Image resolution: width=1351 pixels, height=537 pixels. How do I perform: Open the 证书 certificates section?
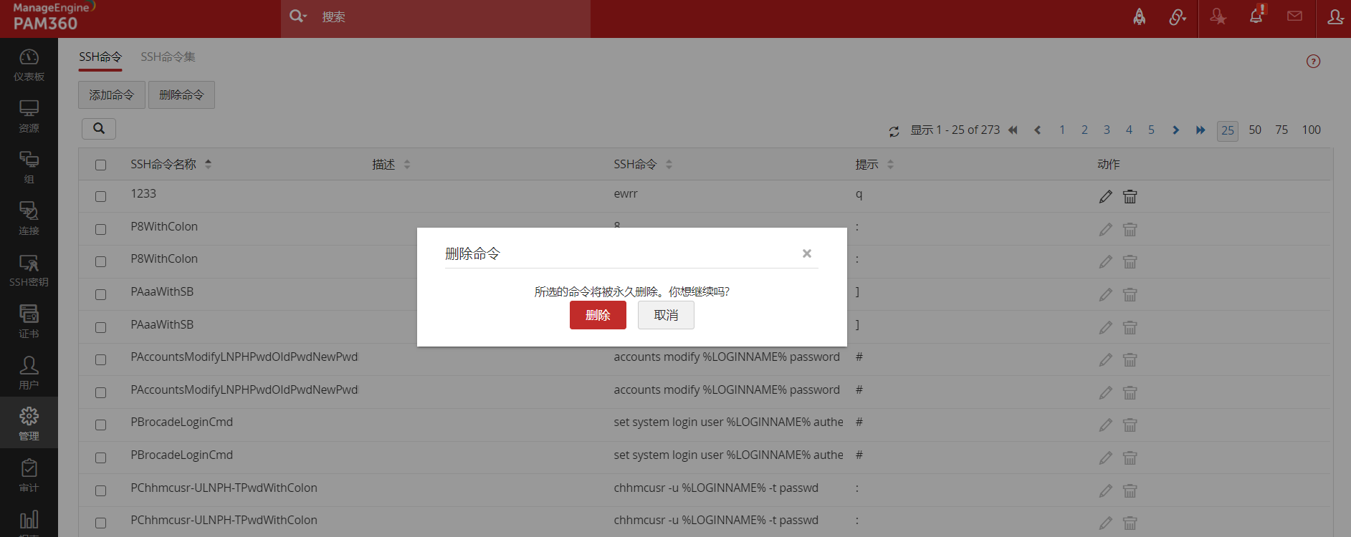pyautogui.click(x=29, y=321)
